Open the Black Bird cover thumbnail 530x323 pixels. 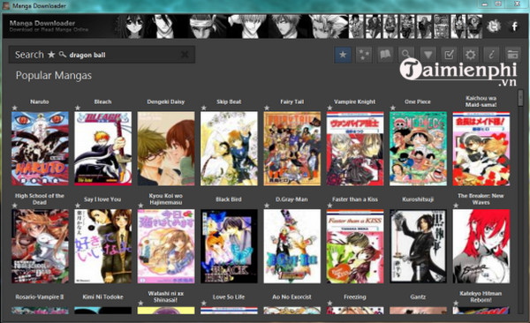point(229,246)
